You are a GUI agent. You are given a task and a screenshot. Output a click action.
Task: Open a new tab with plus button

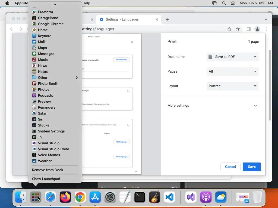(167, 19)
